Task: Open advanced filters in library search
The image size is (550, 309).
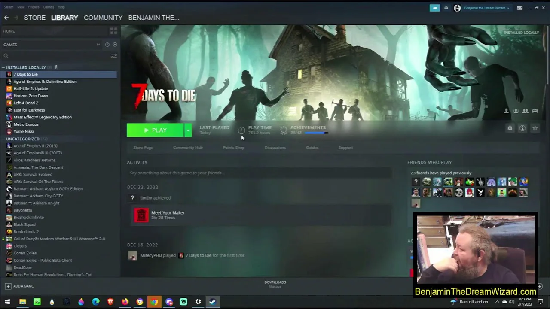Action: (x=113, y=56)
